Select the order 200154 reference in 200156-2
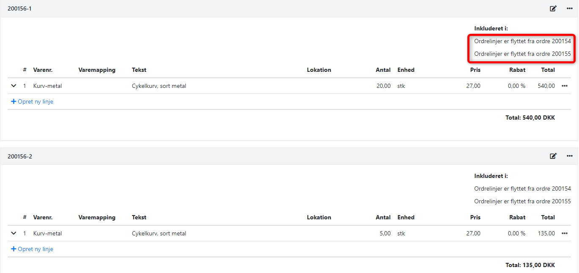Image resolution: width=579 pixels, height=273 pixels. click(522, 188)
